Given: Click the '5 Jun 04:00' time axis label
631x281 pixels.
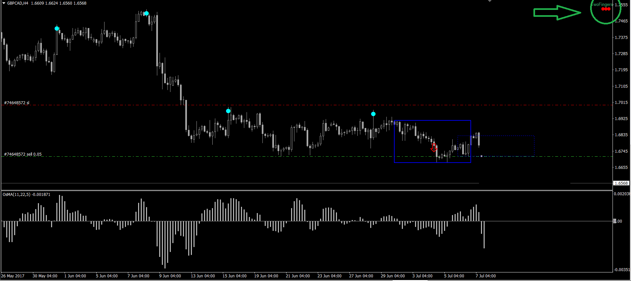Looking at the screenshot, I should coord(107,276).
